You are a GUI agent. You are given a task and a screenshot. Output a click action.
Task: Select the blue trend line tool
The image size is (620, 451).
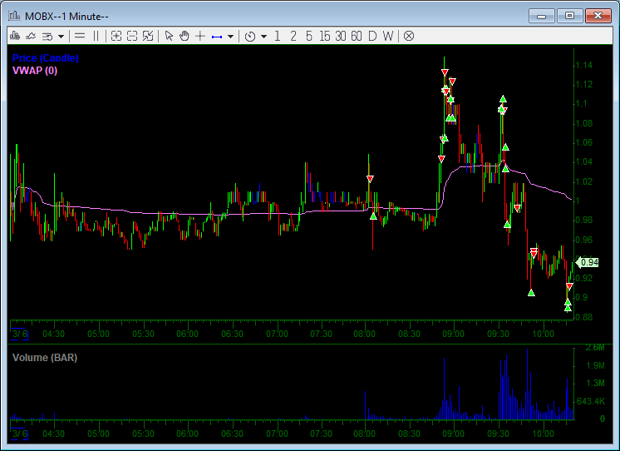point(217,37)
